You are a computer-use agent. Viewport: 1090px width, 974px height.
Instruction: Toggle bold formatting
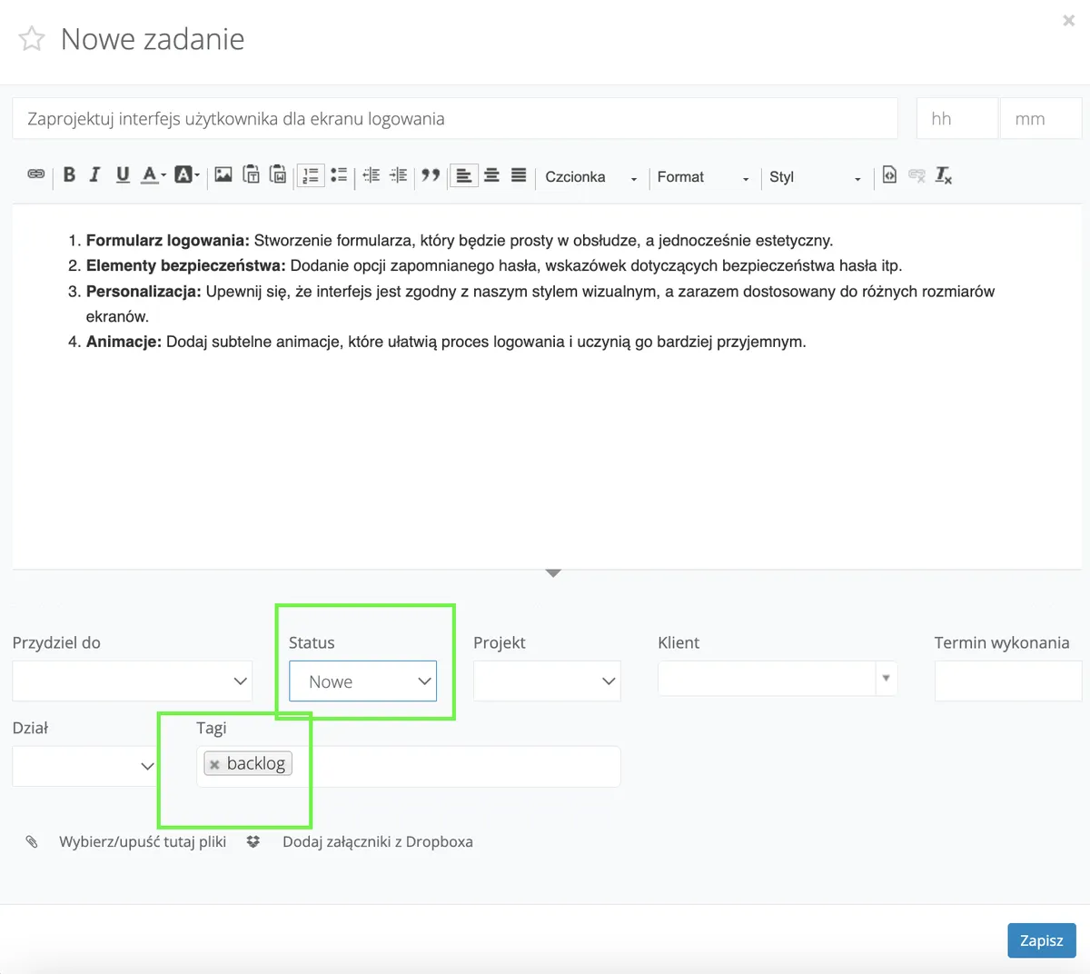click(x=69, y=174)
